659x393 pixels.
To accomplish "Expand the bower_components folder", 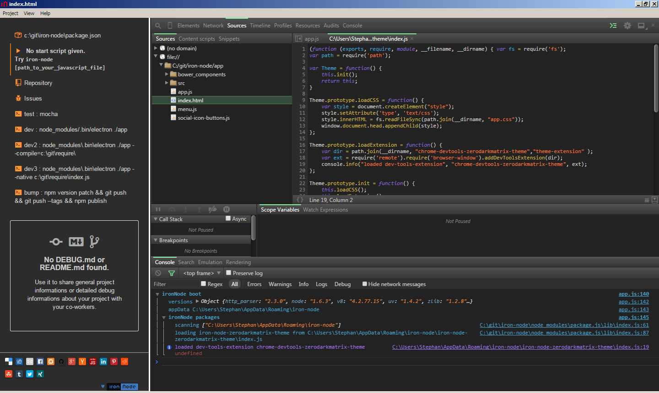I will coord(167,74).
